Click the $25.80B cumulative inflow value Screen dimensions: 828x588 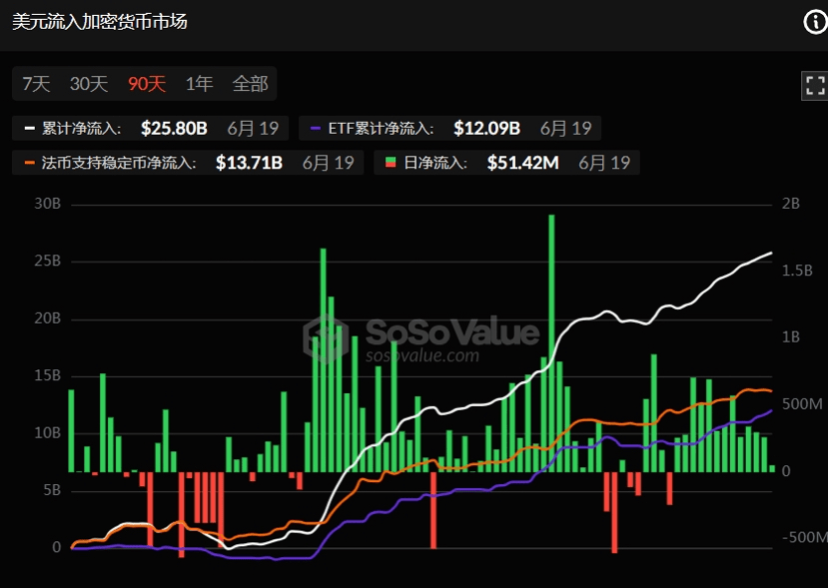(174, 128)
